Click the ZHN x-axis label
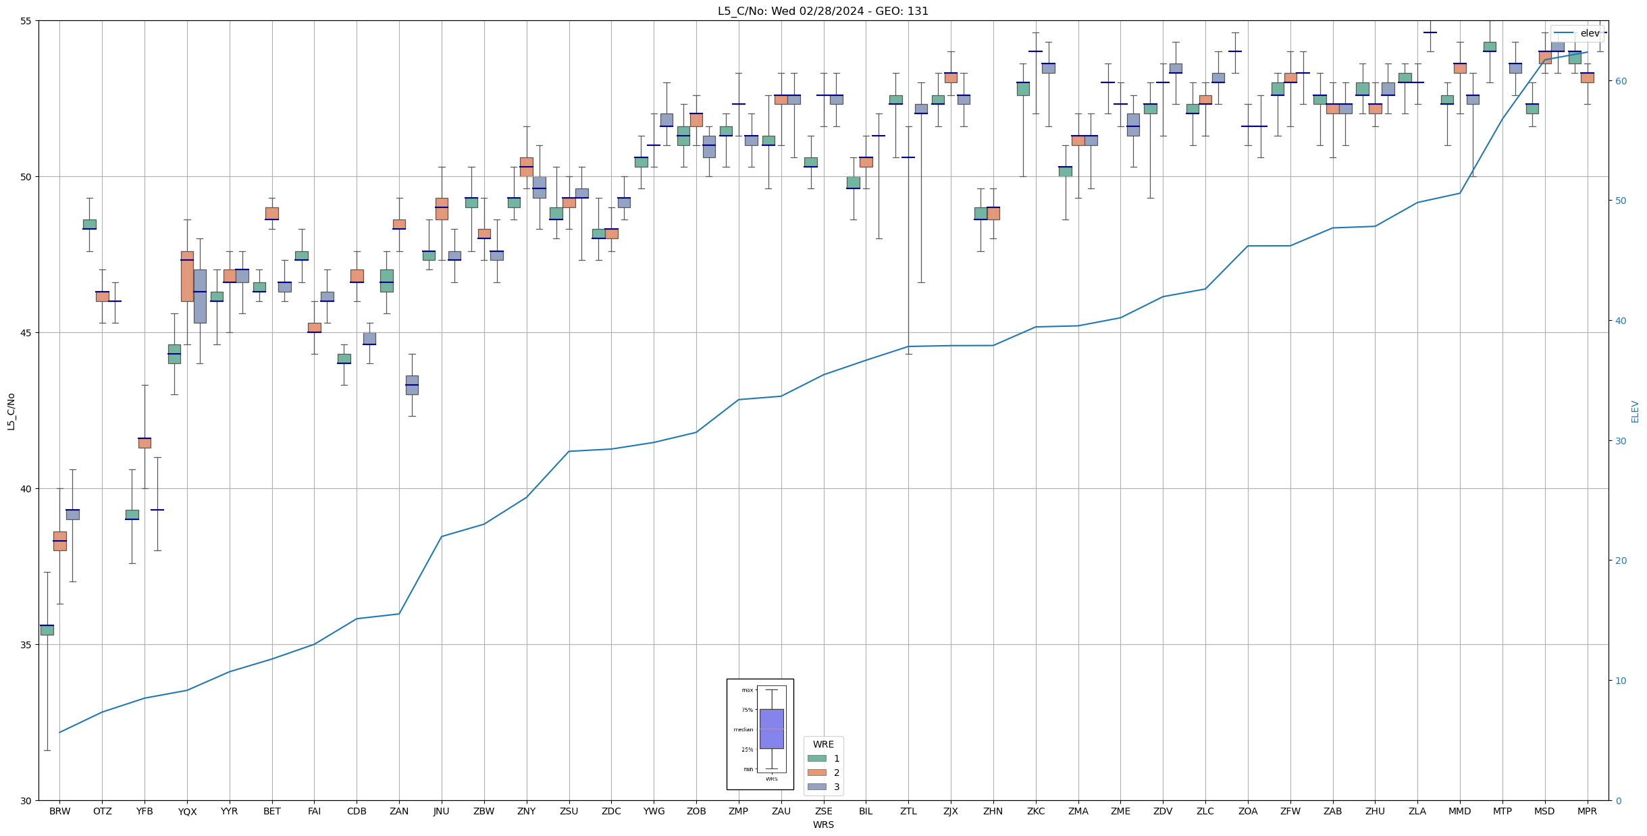The width and height of the screenshot is (1647, 836). (993, 811)
